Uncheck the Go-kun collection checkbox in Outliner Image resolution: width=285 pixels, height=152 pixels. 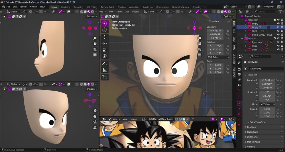tap(275, 38)
